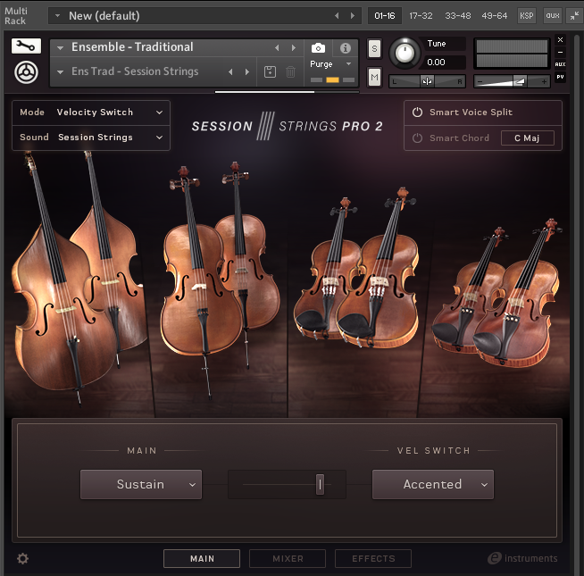Viewport: 584px width, 576px height.
Task: Go to next multi rack preset
Action: pos(353,16)
